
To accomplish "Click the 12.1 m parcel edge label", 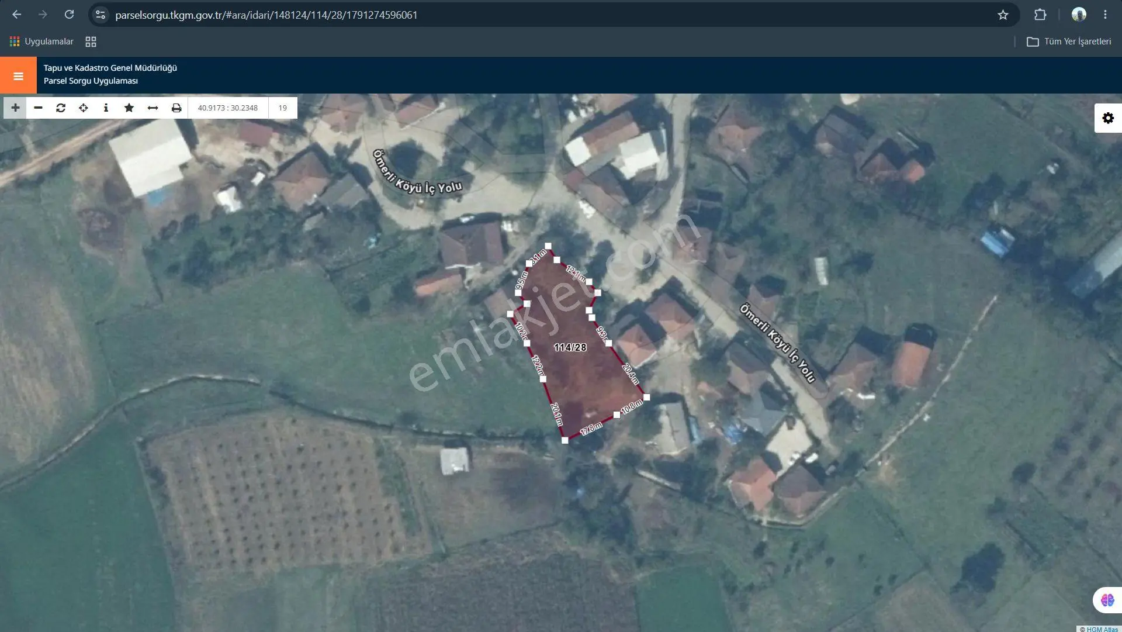I will (576, 274).
